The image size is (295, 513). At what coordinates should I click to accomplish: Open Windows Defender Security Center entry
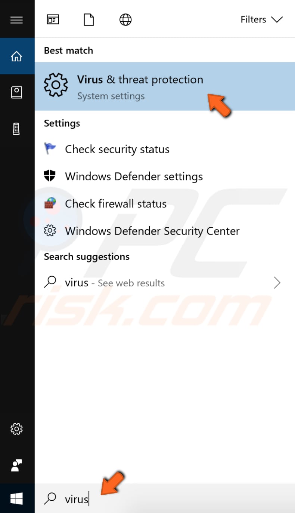coord(152,231)
